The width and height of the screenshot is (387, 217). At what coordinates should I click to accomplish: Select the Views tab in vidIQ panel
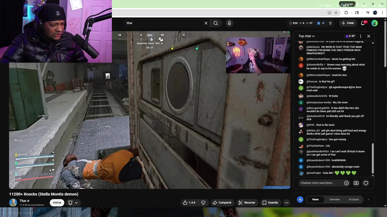coord(315,200)
